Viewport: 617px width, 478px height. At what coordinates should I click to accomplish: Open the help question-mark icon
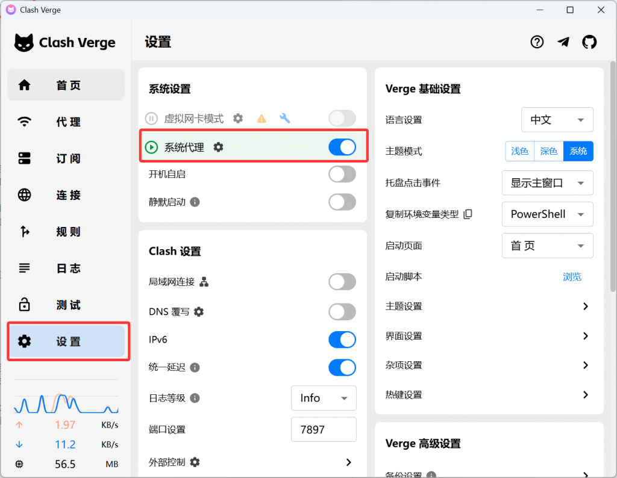(537, 42)
